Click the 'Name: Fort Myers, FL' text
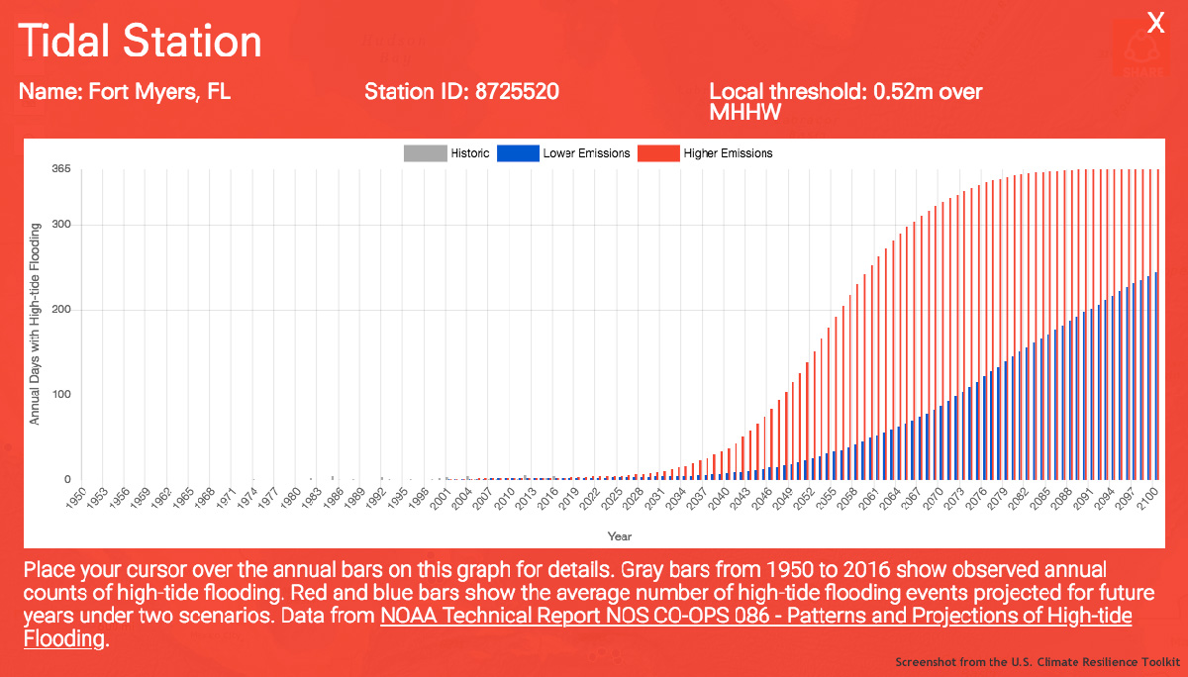Image resolution: width=1188 pixels, height=677 pixels. coord(125,92)
